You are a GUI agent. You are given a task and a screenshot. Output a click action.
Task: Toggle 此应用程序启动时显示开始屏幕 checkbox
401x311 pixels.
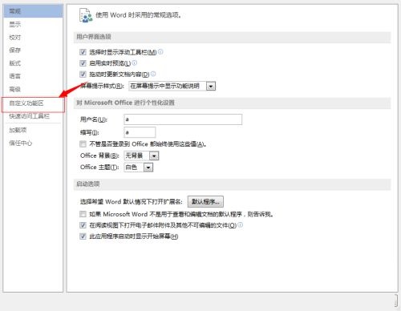click(x=83, y=236)
